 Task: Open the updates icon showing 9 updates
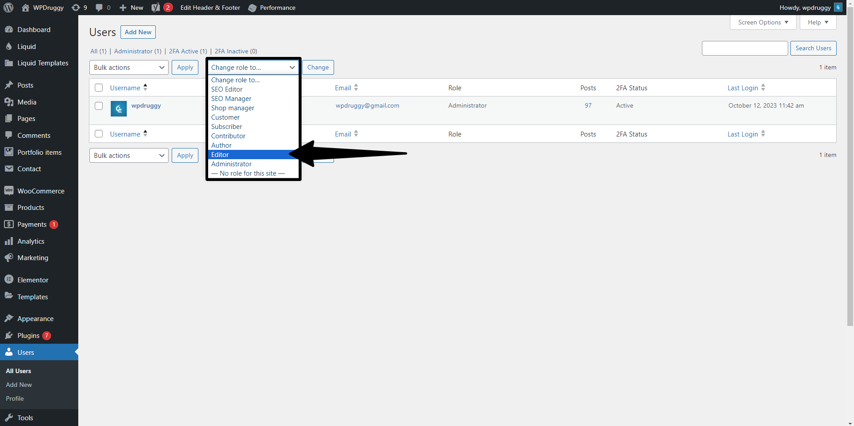(x=76, y=8)
